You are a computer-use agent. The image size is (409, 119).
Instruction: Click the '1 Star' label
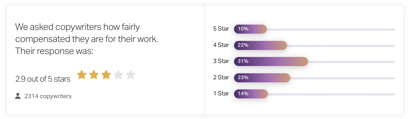tap(221, 93)
